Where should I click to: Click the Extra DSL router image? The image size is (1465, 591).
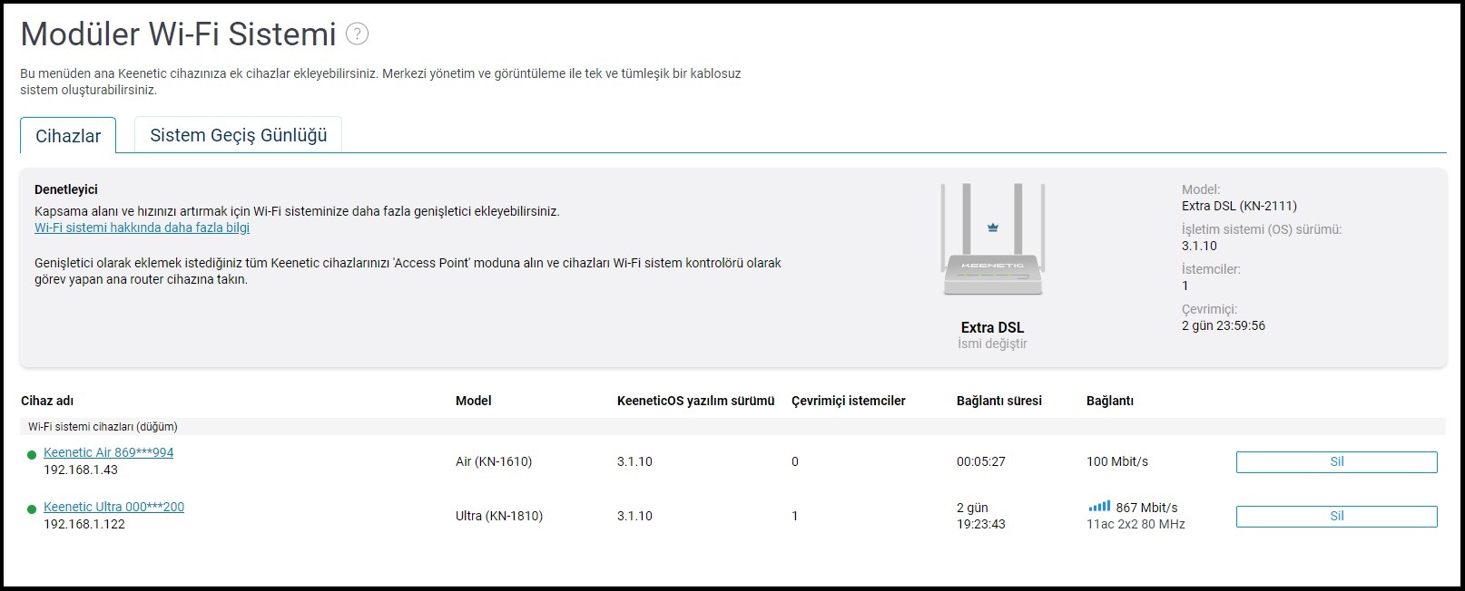pyautogui.click(x=992, y=240)
